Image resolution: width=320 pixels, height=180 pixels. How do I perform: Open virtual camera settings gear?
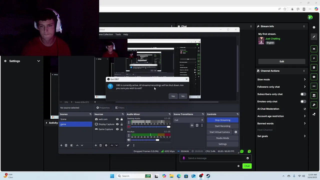tap(235, 132)
